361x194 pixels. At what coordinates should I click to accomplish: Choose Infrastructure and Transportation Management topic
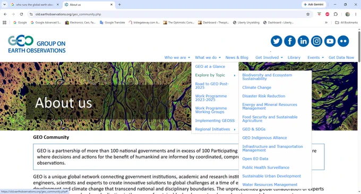272,148
